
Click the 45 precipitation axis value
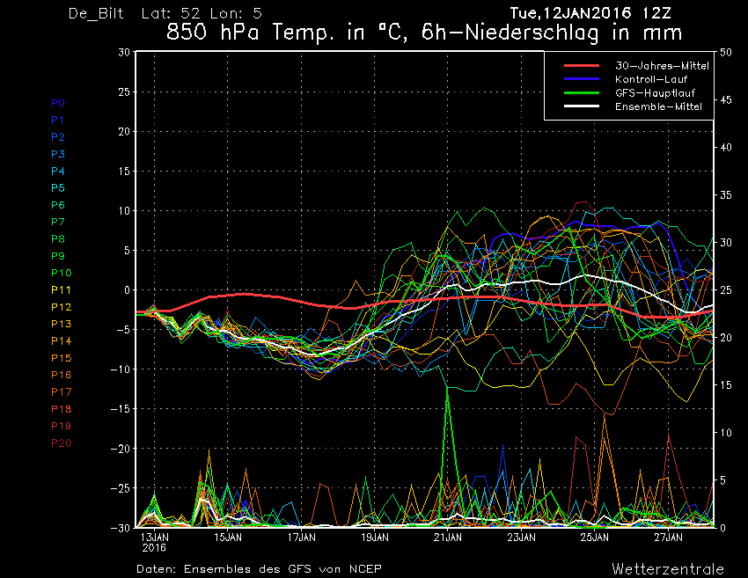[x=726, y=100]
